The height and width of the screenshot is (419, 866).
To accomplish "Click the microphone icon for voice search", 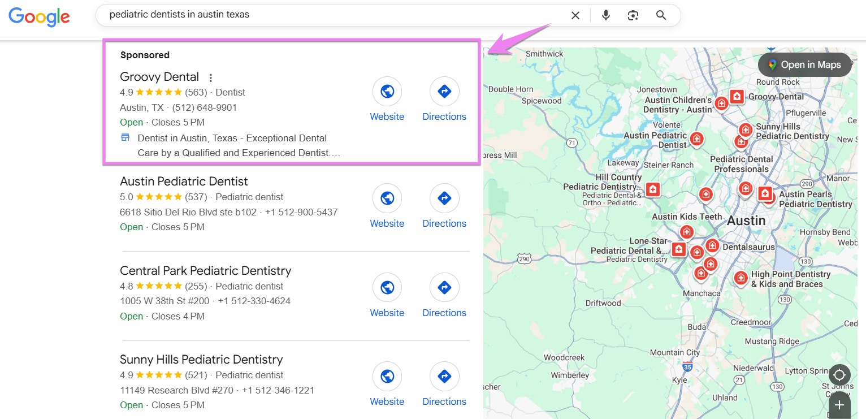I will [605, 15].
